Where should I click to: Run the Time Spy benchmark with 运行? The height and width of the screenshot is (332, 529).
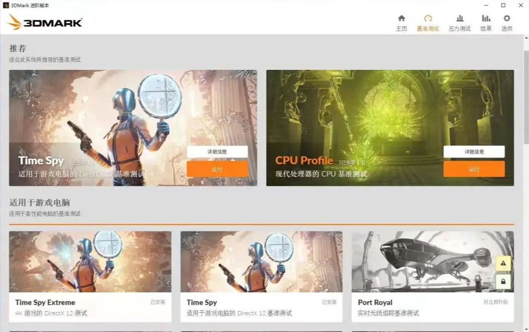coord(217,169)
